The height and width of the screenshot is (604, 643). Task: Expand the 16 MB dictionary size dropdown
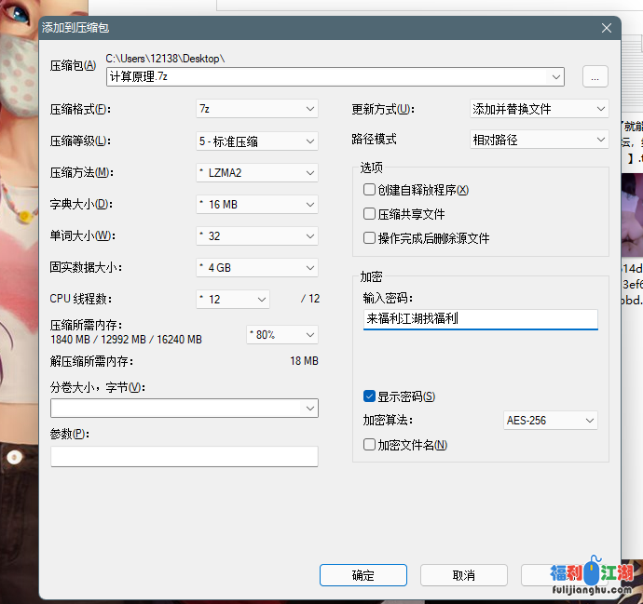pyautogui.click(x=257, y=204)
